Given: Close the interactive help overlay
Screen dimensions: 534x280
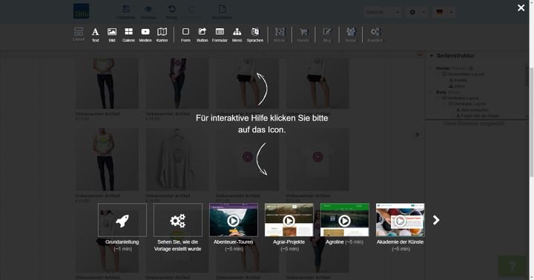Looking at the screenshot, I should pos(521,8).
